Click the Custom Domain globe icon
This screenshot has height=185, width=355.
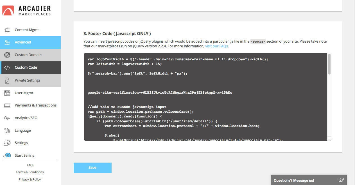[x=7, y=55]
